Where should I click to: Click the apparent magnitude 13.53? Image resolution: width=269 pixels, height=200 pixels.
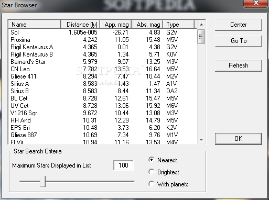point(122,69)
